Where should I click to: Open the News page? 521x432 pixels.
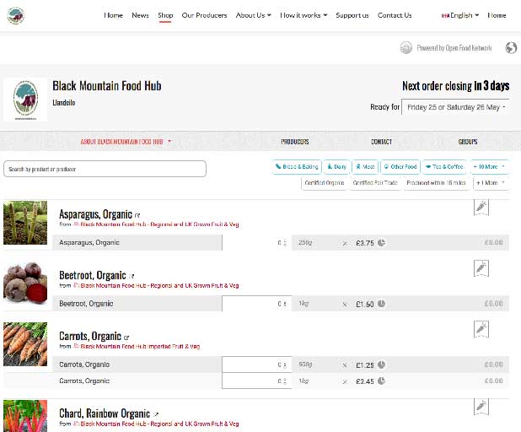140,15
